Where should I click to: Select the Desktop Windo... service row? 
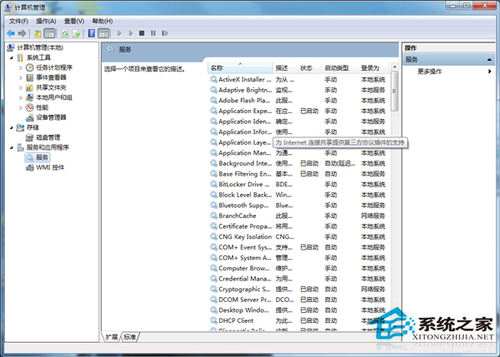[x=299, y=310]
